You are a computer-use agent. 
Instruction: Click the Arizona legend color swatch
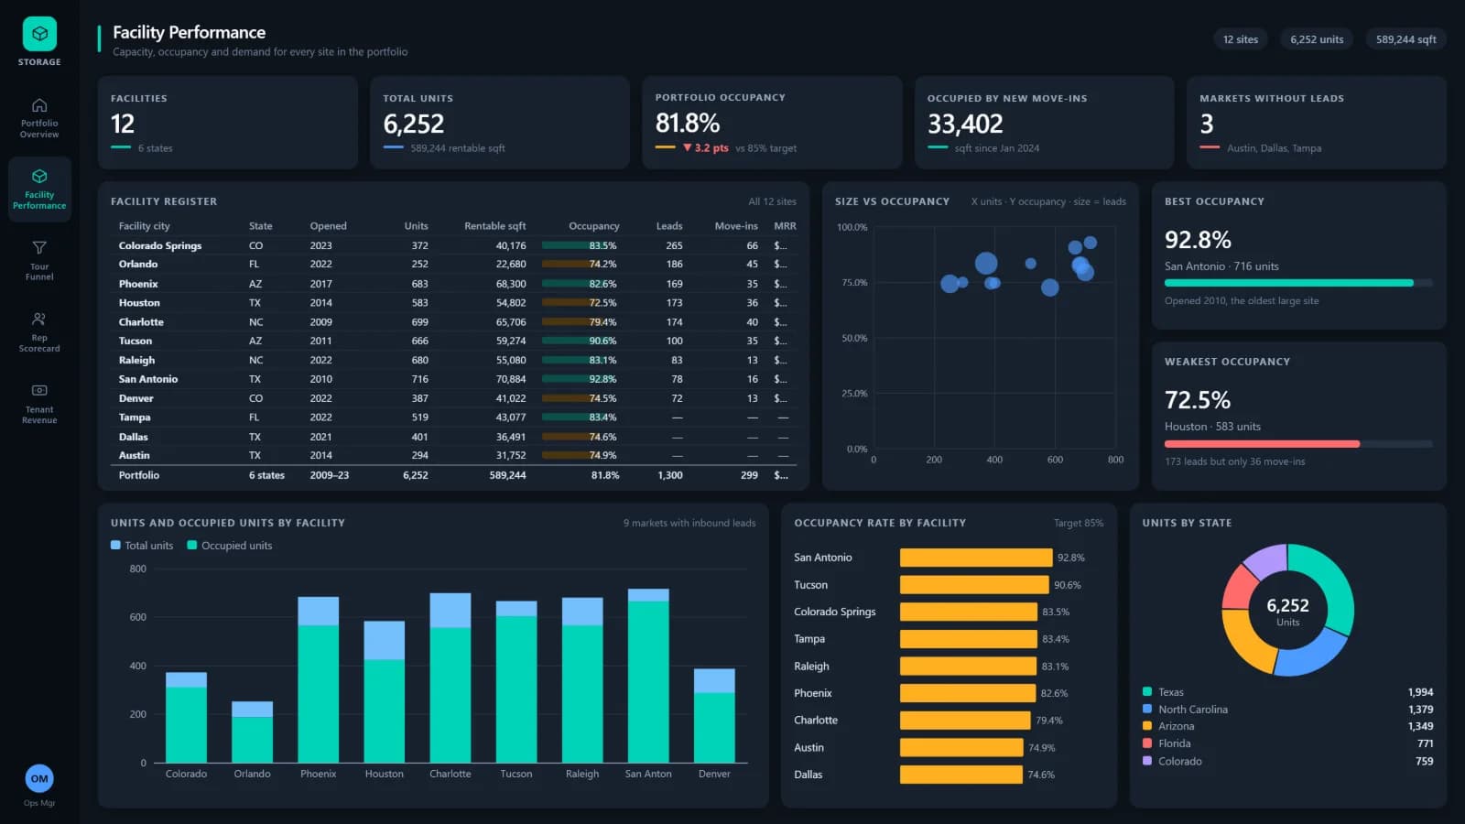(x=1147, y=726)
